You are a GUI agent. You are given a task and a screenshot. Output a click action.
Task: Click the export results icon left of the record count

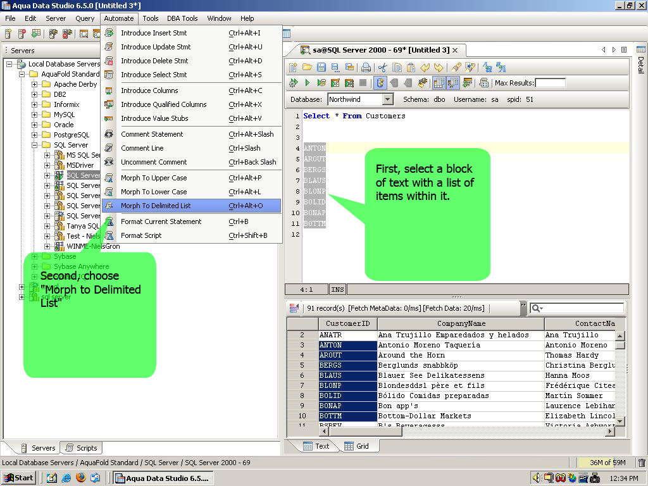click(x=294, y=308)
